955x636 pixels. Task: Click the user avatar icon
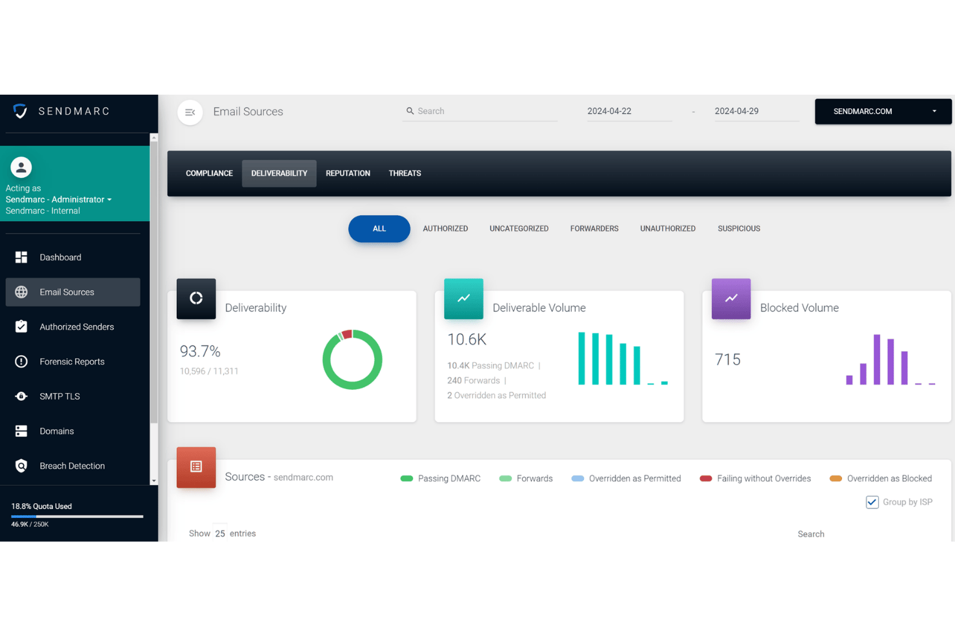coord(21,168)
